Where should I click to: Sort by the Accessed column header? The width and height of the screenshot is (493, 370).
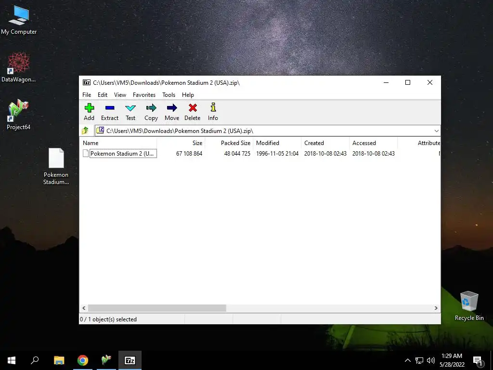(373, 143)
